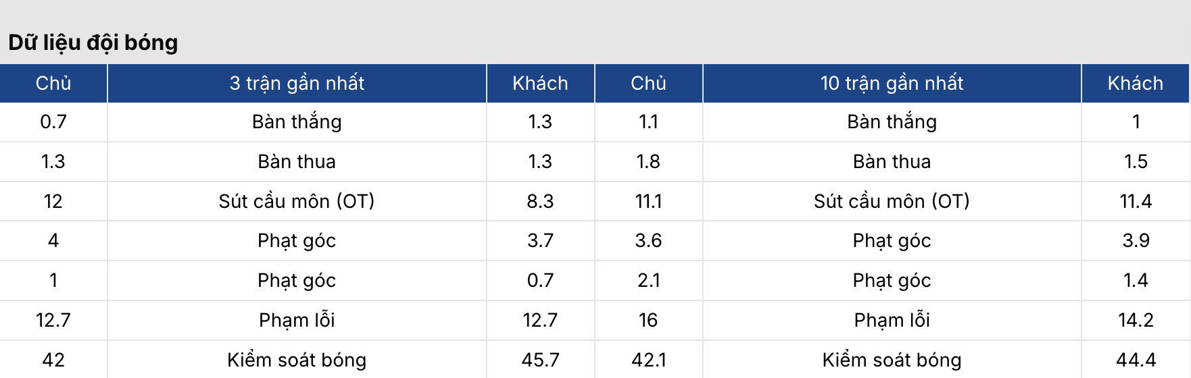The width and height of the screenshot is (1191, 378).
Task: Select "Sút cầu môn (OT)" in the 3-match table
Action: tap(297, 201)
